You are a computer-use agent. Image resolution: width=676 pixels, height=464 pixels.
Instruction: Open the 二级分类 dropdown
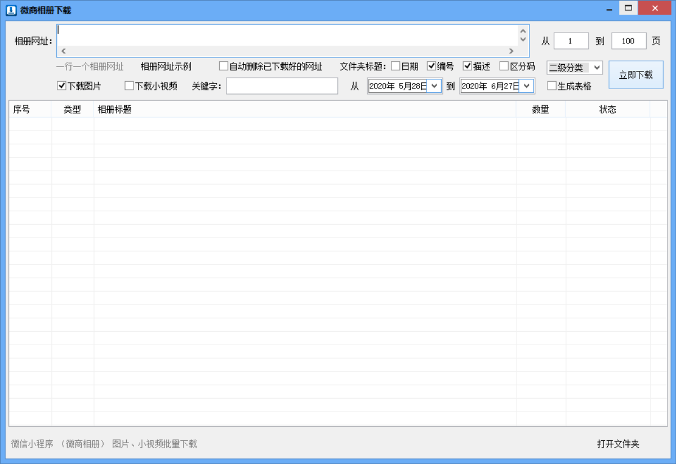coord(575,68)
